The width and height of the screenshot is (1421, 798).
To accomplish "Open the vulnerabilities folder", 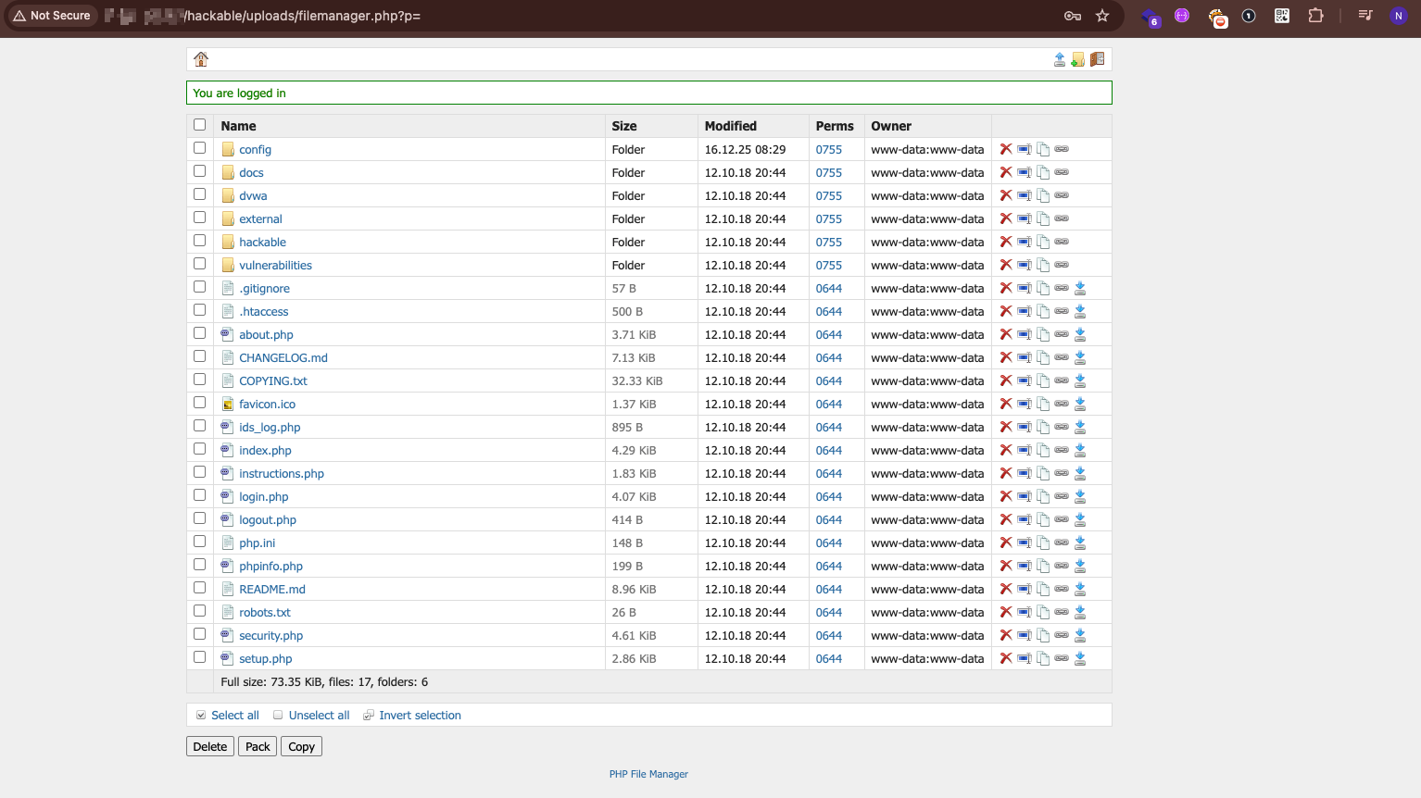I will click(x=275, y=266).
